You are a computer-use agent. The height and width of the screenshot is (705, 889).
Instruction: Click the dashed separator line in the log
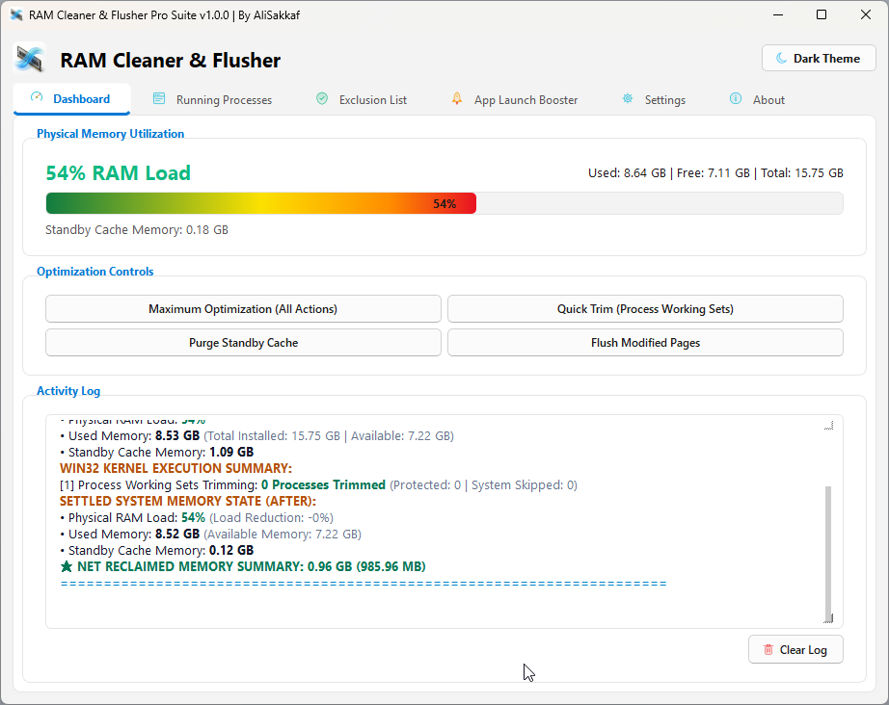[364, 584]
